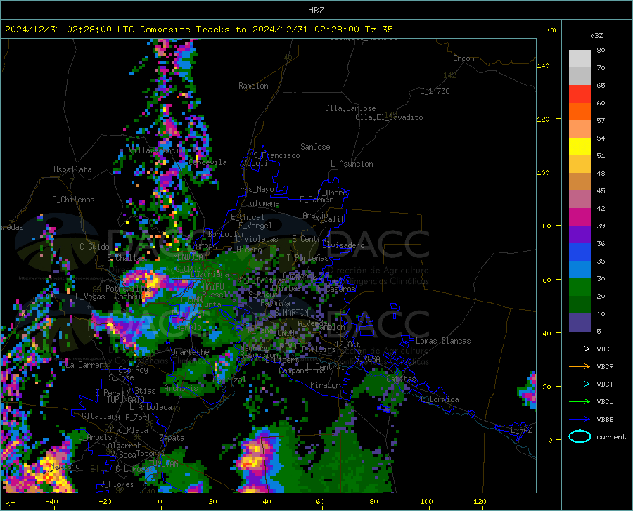The height and width of the screenshot is (511, 633).
Task: Pick the dark orange 57-60 dBZ swatch
Action: [x=580, y=112]
